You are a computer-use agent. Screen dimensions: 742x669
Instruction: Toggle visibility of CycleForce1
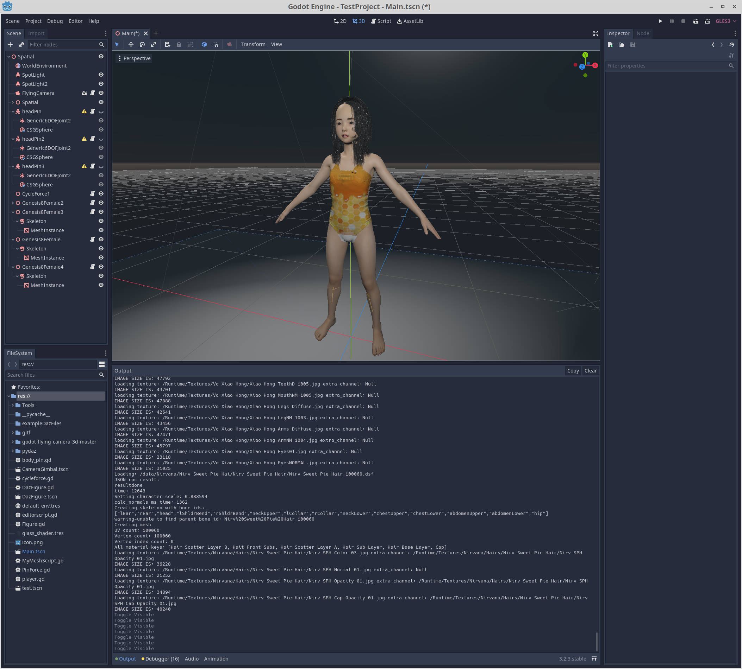(101, 194)
